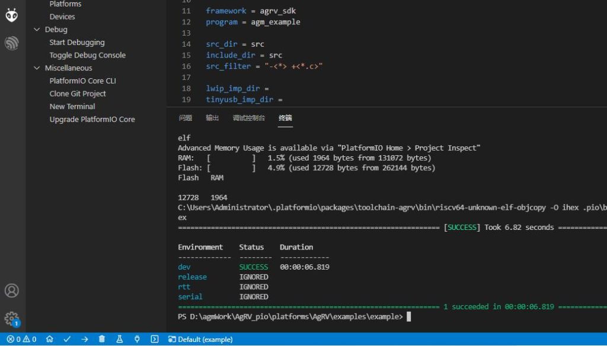
Task: Click the PlatformIO Build checkmark icon
Action: 67,339
